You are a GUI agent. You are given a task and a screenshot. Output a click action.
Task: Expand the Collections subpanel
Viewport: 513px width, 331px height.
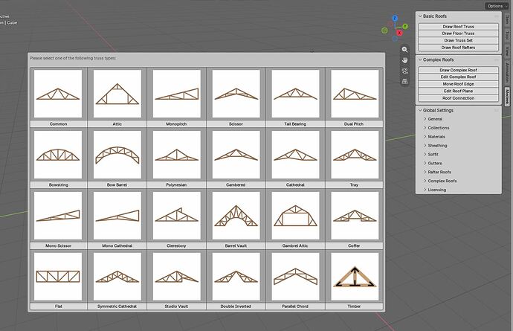click(425, 128)
